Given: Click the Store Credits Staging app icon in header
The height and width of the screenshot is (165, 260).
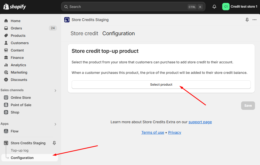Looking at the screenshot, I should pos(67,20).
